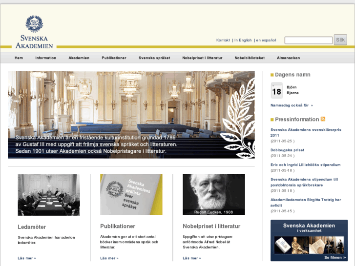Click the calendar date icon showing 18
Screen dimensions: 355x266
point(276,90)
